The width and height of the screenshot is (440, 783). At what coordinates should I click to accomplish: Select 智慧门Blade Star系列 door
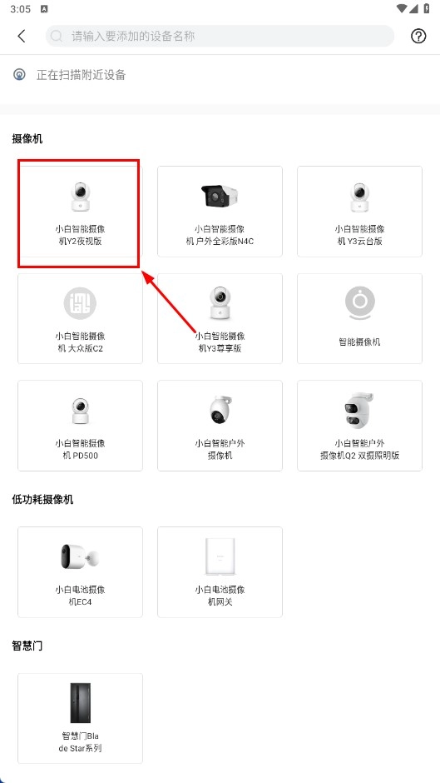coord(81,719)
